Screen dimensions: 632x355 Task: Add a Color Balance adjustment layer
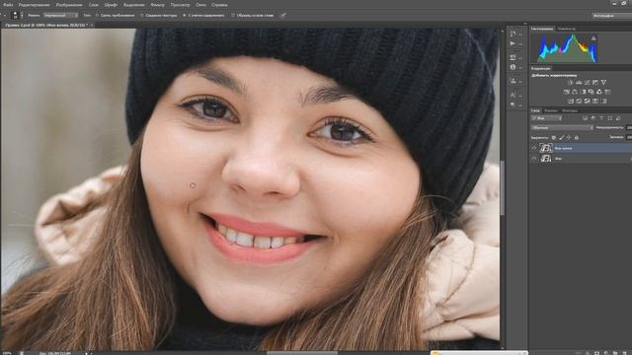tap(575, 92)
